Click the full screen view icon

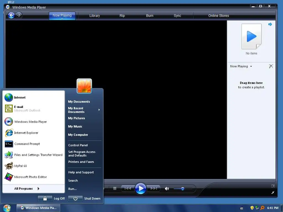point(273,186)
